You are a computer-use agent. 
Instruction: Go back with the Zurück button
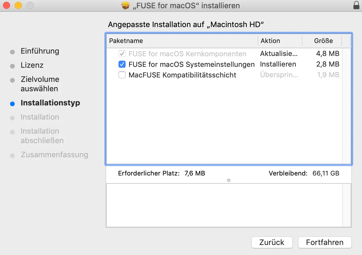coord(272,242)
